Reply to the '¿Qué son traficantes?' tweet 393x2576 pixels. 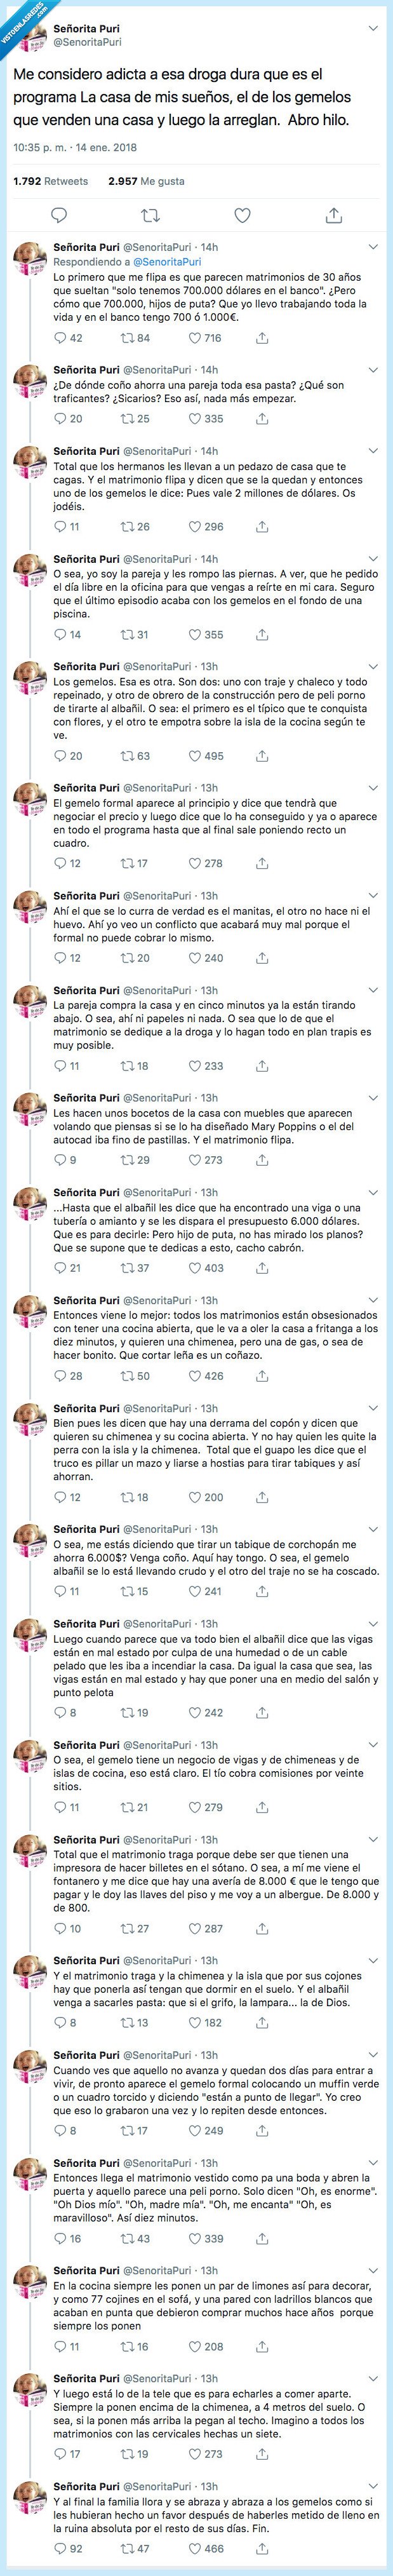[x=58, y=420]
